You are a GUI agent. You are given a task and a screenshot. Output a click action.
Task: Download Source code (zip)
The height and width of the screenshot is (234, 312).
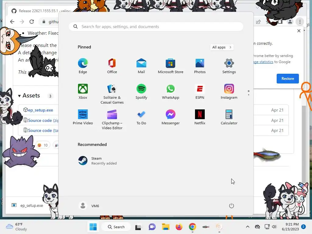point(43,120)
